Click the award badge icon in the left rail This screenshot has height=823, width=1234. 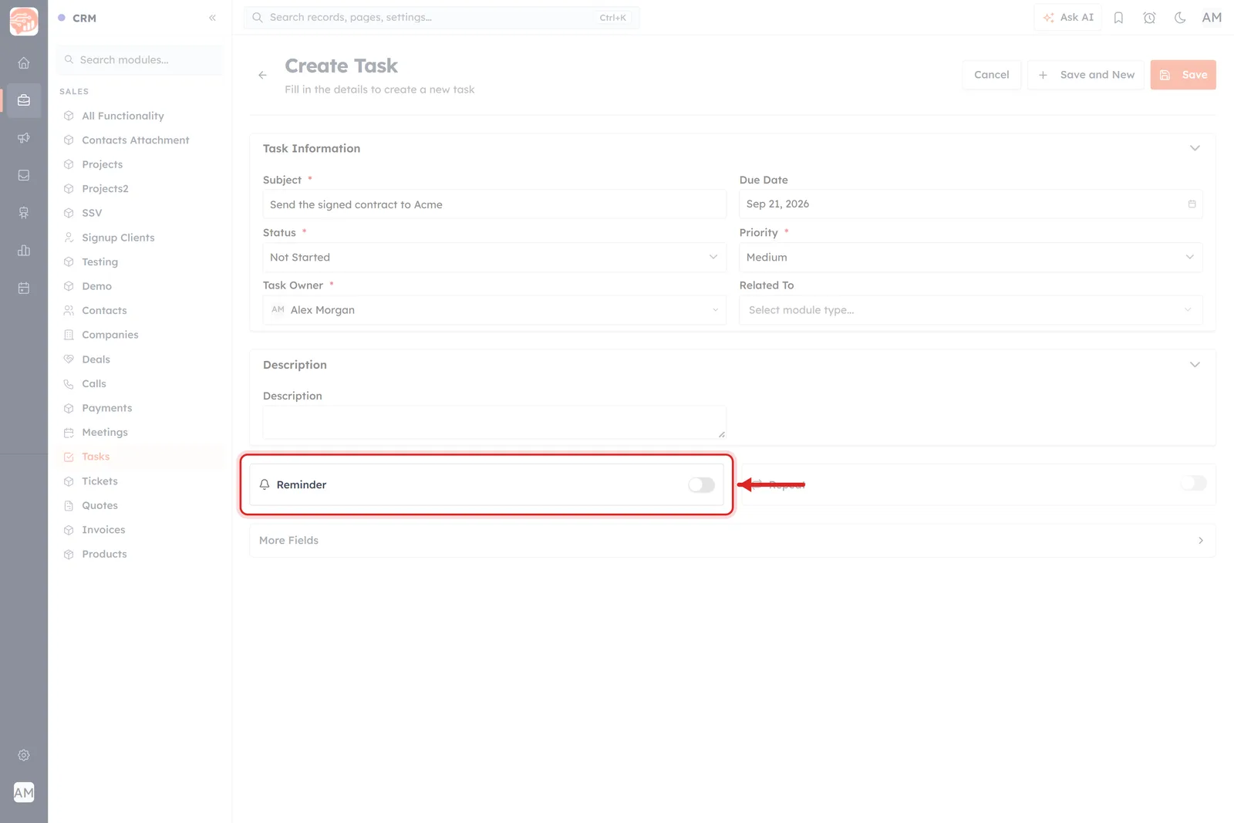click(x=24, y=213)
